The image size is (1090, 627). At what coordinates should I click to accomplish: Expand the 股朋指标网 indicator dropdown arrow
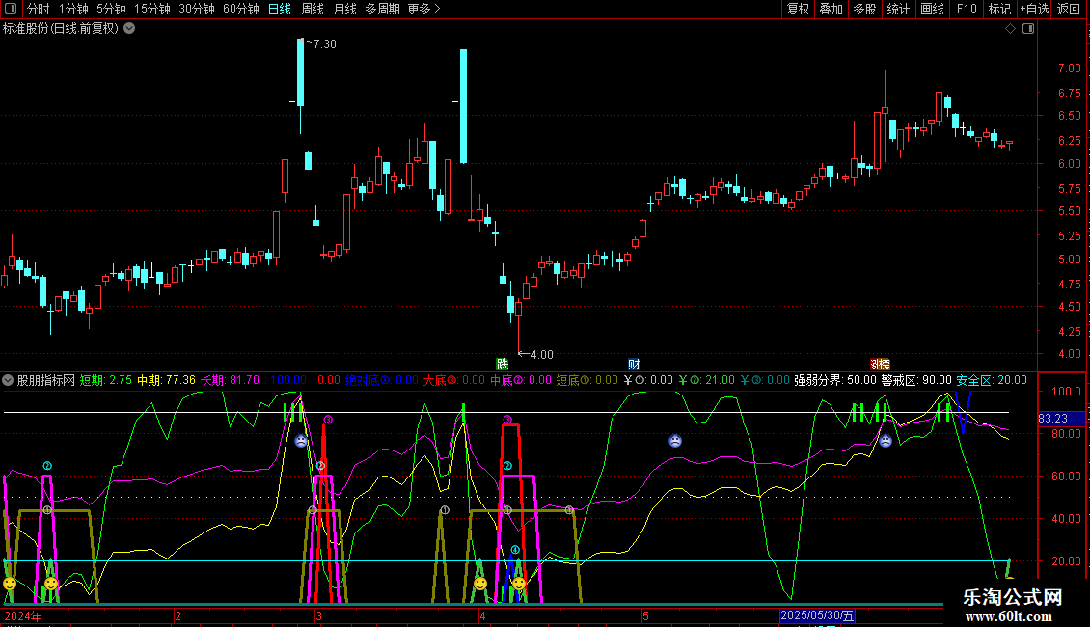pos(9,380)
